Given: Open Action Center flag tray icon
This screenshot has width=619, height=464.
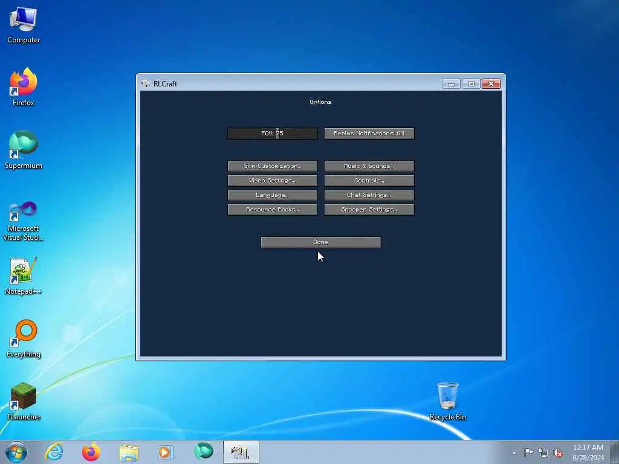Looking at the screenshot, I should [x=528, y=453].
